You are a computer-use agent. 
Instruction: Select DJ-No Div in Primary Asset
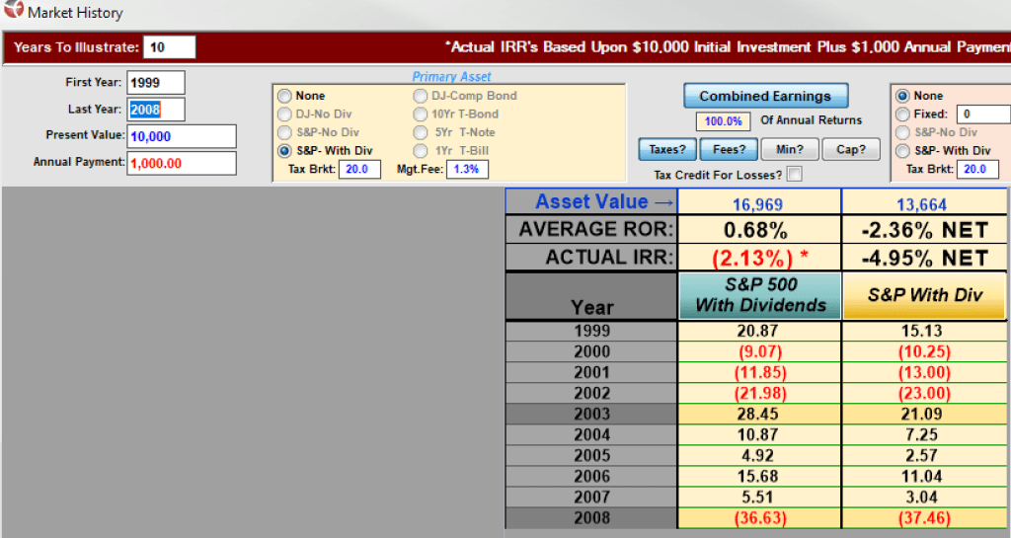pos(284,115)
